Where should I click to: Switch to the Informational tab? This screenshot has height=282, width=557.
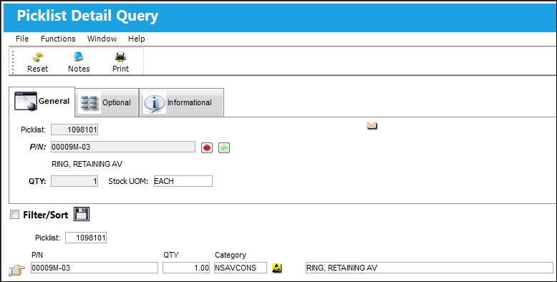click(181, 102)
